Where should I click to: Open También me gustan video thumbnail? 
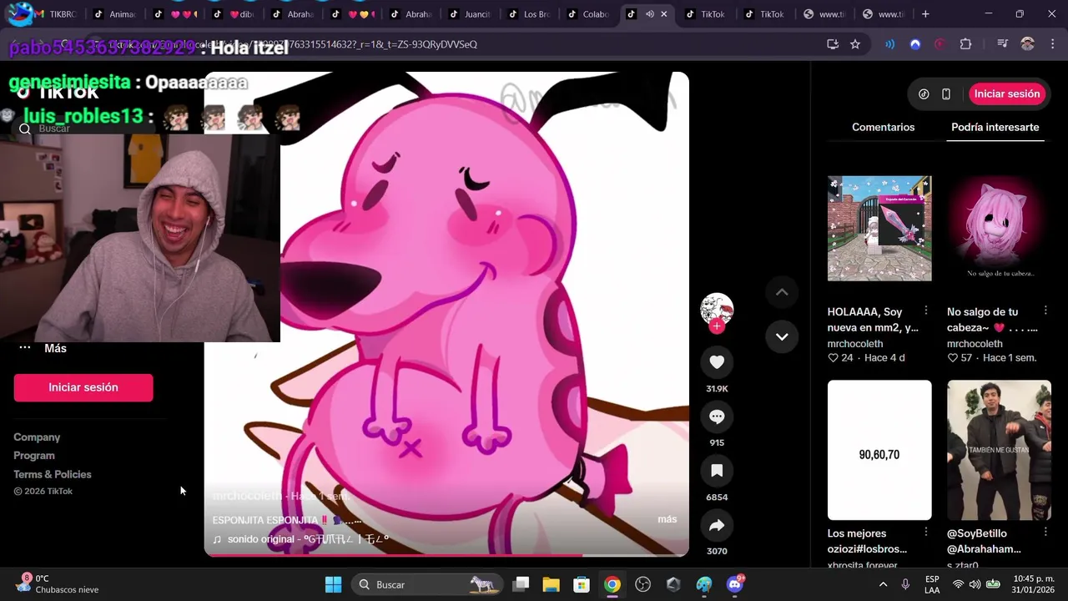(x=999, y=450)
